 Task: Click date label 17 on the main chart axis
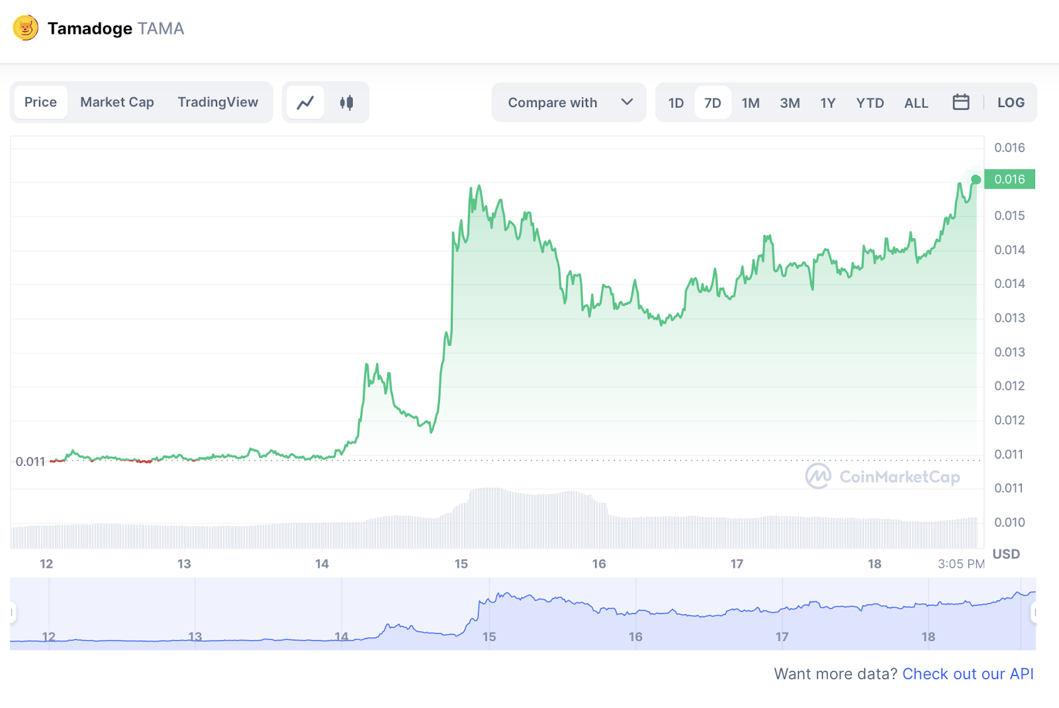pos(737,564)
